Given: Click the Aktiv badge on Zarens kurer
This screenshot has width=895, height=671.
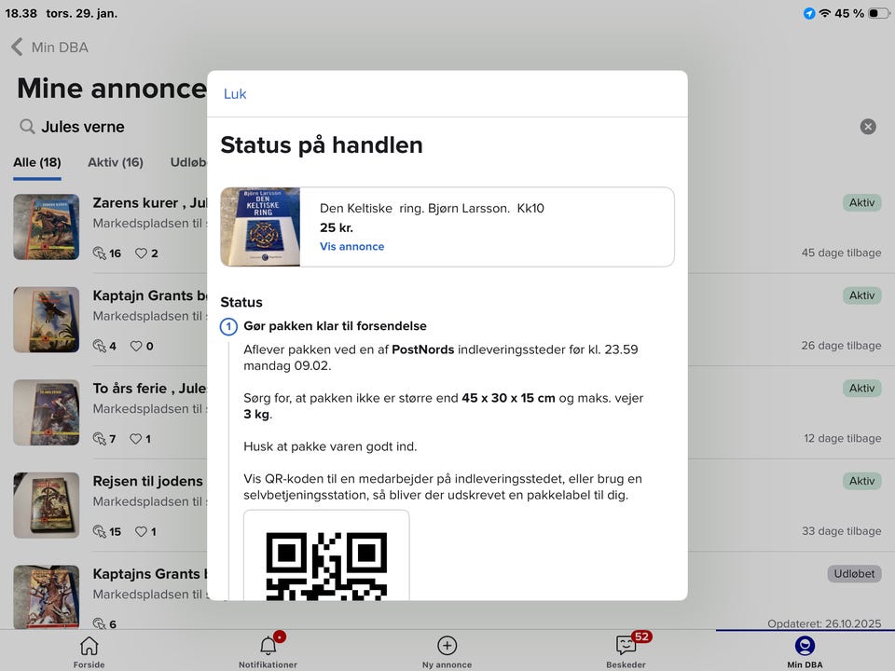Looking at the screenshot, I should point(861,202).
